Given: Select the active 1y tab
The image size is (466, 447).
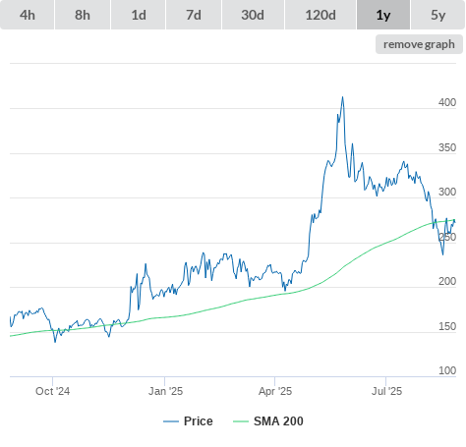Looking at the screenshot, I should (x=383, y=15).
